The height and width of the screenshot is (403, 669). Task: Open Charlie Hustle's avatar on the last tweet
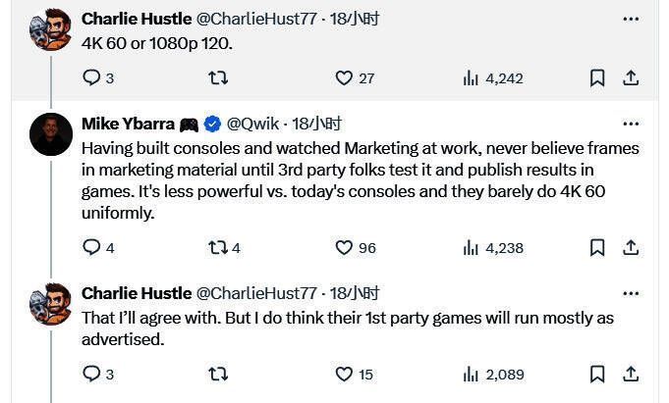pyautogui.click(x=51, y=304)
